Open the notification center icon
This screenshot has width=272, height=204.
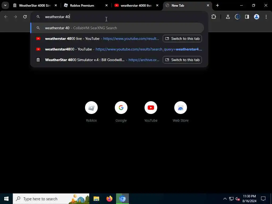[263, 199]
